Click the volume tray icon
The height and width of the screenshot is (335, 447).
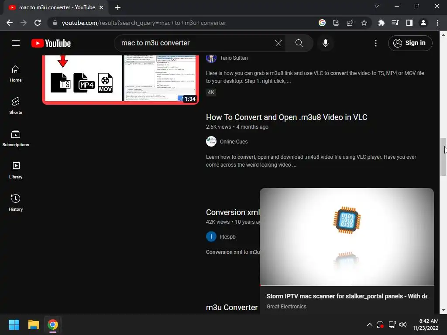click(403, 325)
